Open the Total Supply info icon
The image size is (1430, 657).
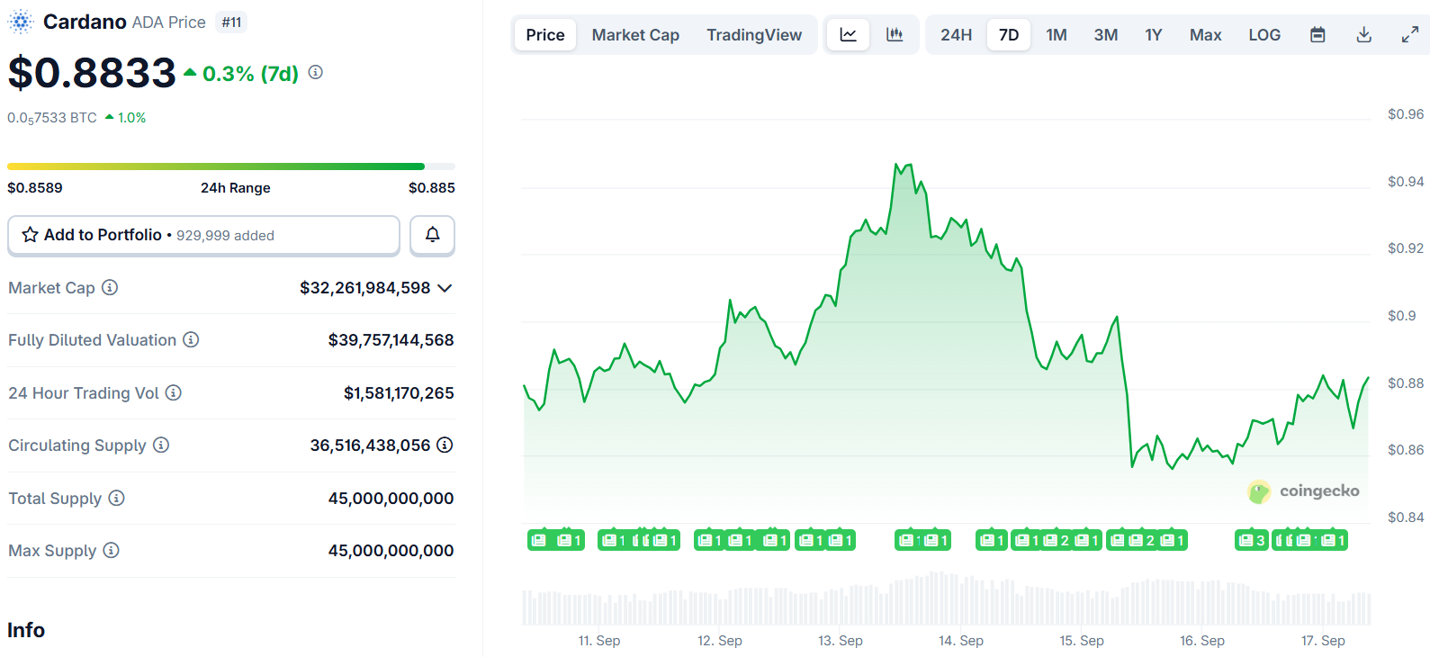(116, 498)
